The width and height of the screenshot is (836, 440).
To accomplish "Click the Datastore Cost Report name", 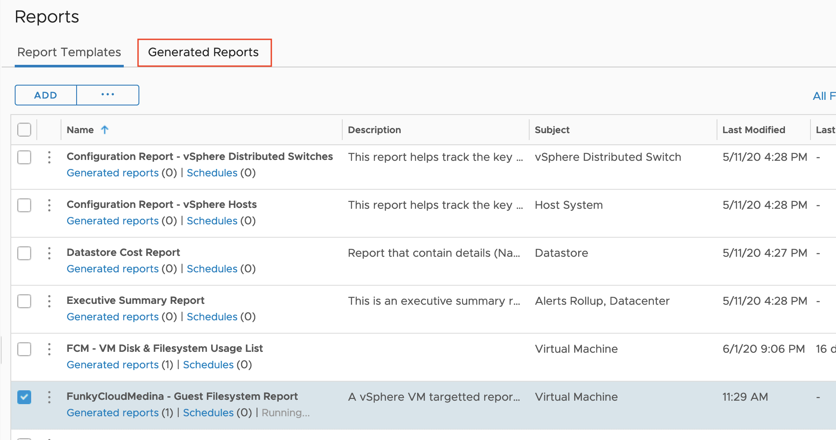I will coord(123,252).
